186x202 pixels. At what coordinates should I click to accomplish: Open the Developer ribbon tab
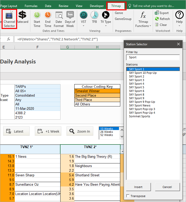[x=97, y=6]
